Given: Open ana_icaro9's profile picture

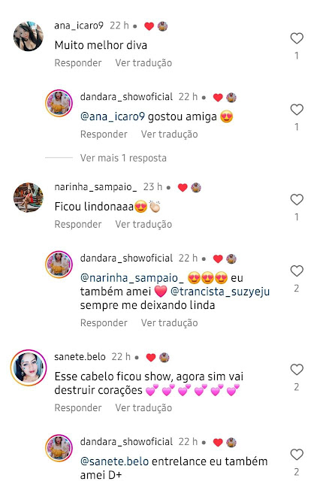Looking at the screenshot, I should pyautogui.click(x=29, y=36).
